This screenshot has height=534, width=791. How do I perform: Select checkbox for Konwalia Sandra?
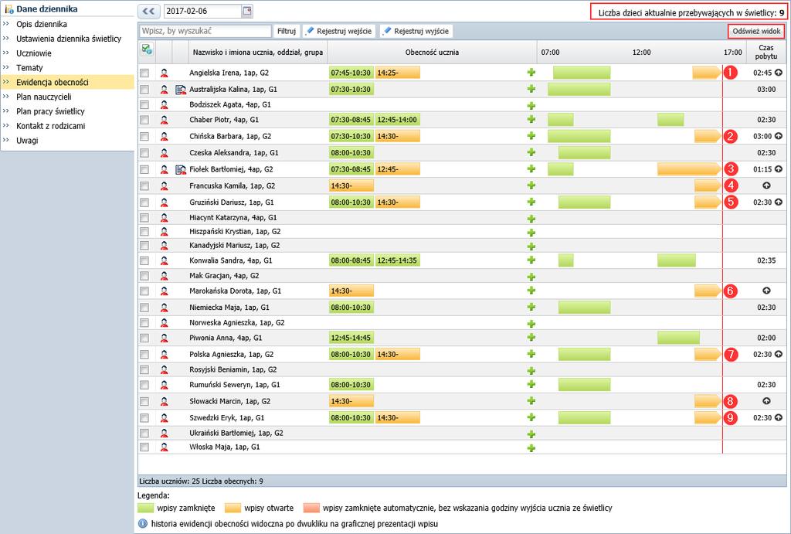coord(144,260)
